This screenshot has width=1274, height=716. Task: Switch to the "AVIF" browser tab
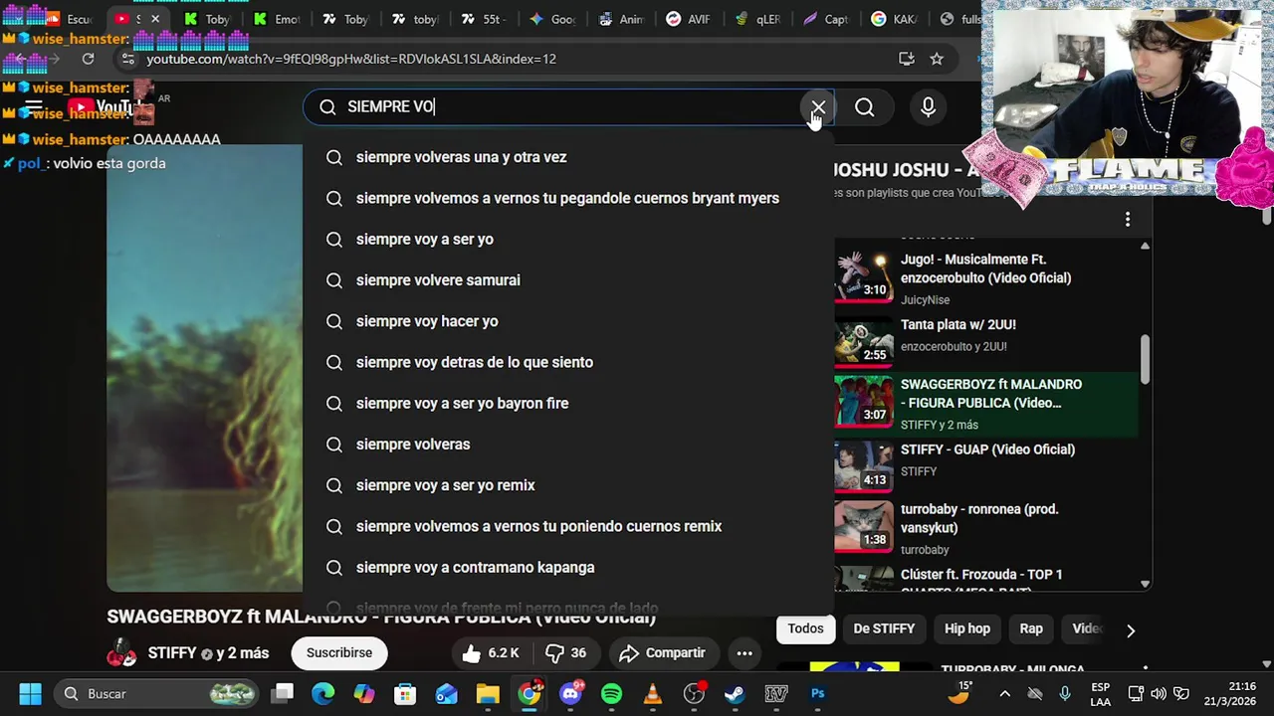point(688,19)
